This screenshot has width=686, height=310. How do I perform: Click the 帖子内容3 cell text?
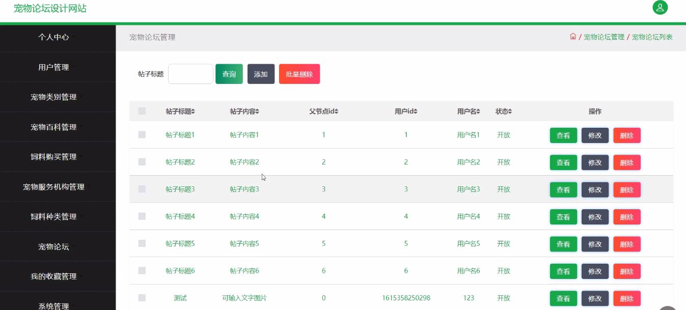pos(244,189)
